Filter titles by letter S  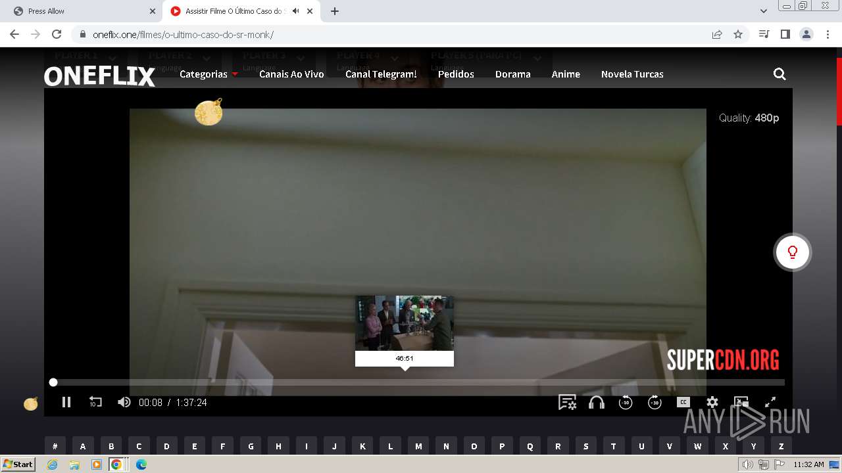click(x=586, y=446)
